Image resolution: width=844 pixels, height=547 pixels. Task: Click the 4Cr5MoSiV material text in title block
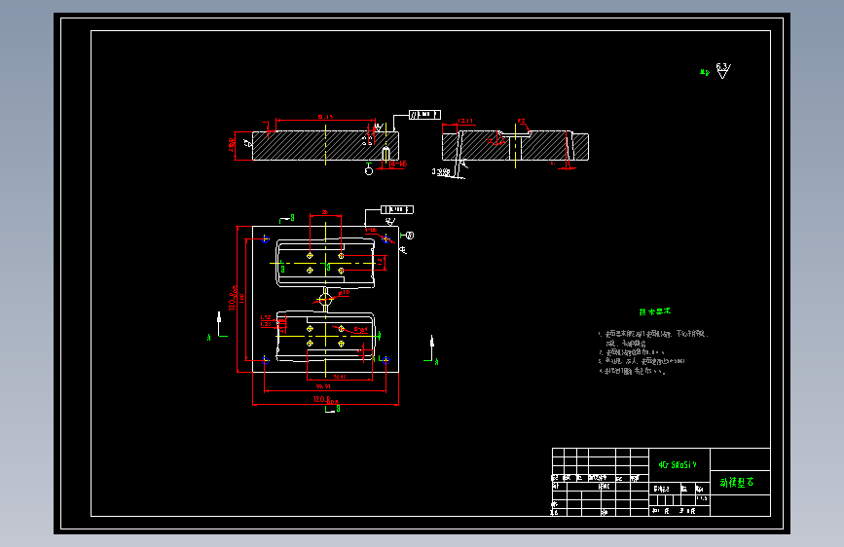click(x=678, y=464)
